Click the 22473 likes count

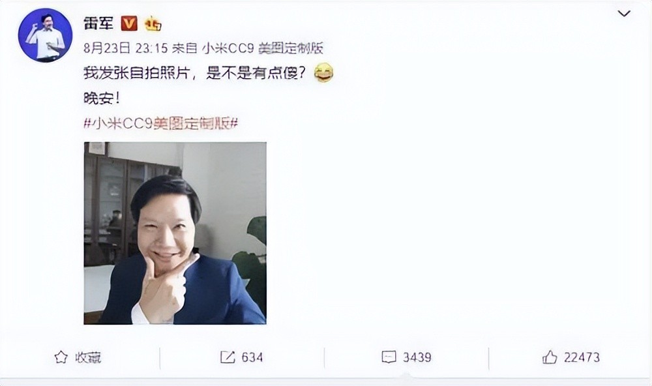tap(582, 357)
